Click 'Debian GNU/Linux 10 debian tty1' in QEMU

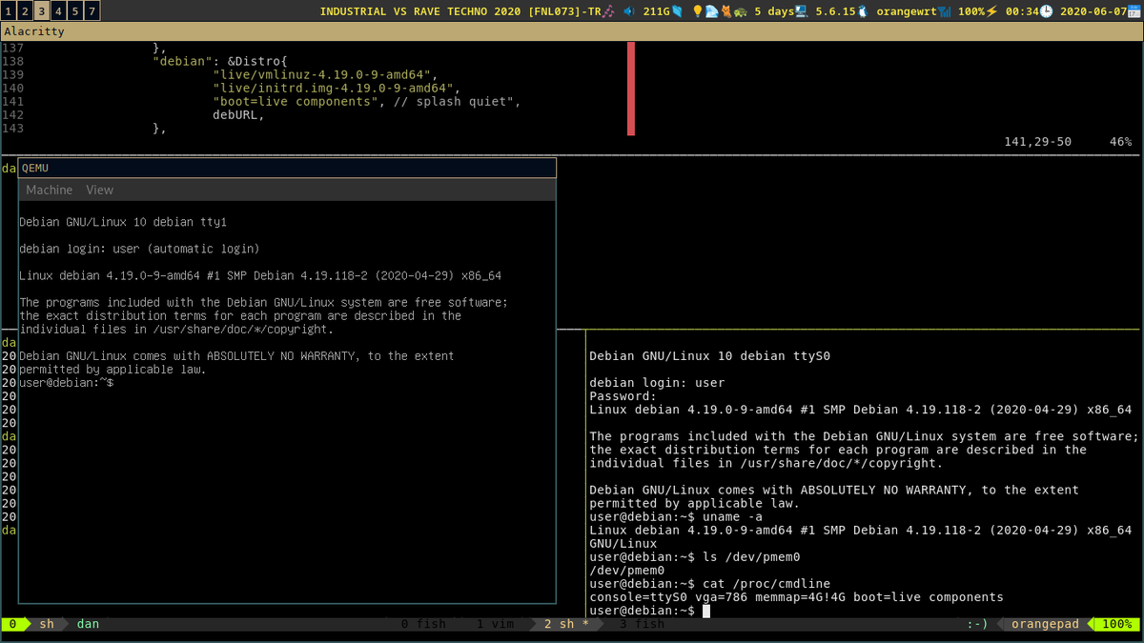click(123, 222)
